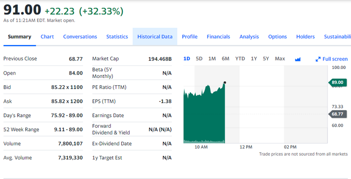Screen dimensions: 351x179
Task: Open the Options tab
Action: click(277, 37)
